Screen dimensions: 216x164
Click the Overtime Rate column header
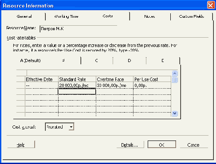114,79
